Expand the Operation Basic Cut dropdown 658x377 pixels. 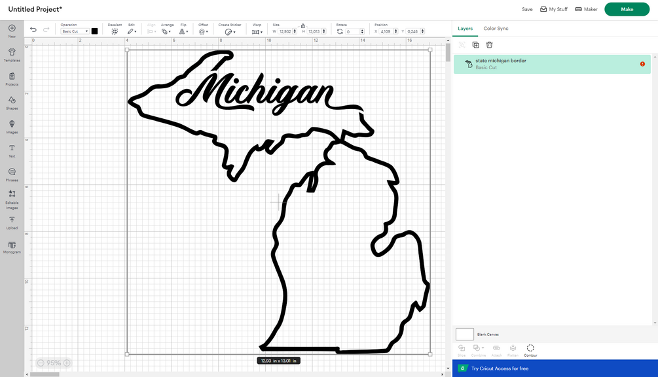click(x=75, y=31)
